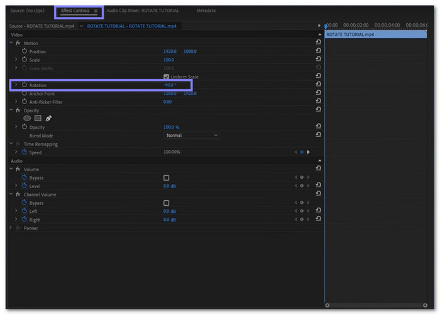
Task: Create an ellipse mask for Opacity
Action: pyautogui.click(x=27, y=118)
